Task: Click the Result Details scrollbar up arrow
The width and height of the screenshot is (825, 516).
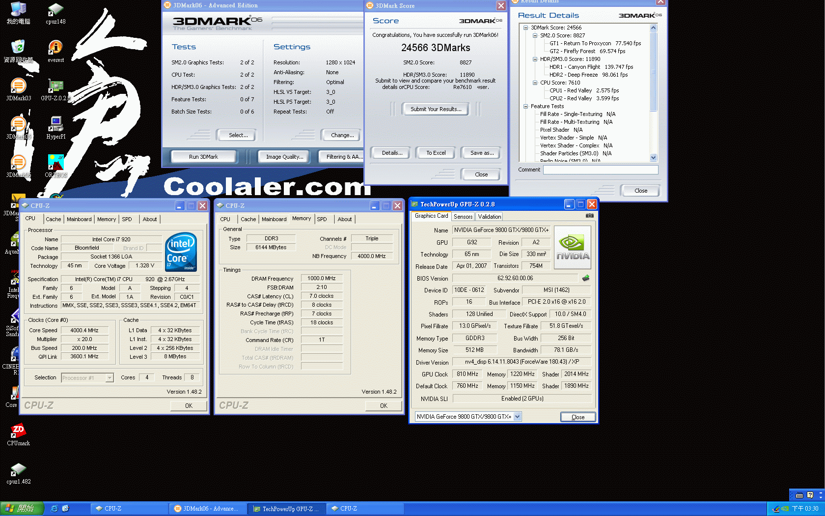Action: click(653, 28)
